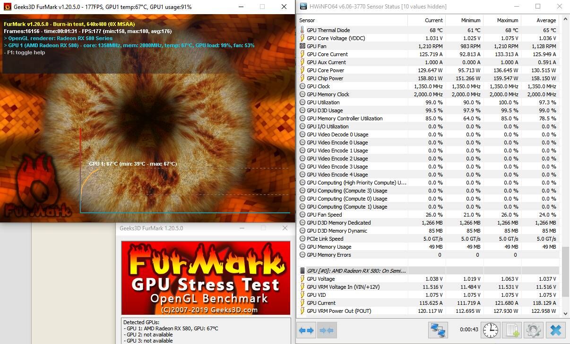Click the lightning icon of GPU Chip Power
This screenshot has width=570, height=344.
tap(302, 78)
